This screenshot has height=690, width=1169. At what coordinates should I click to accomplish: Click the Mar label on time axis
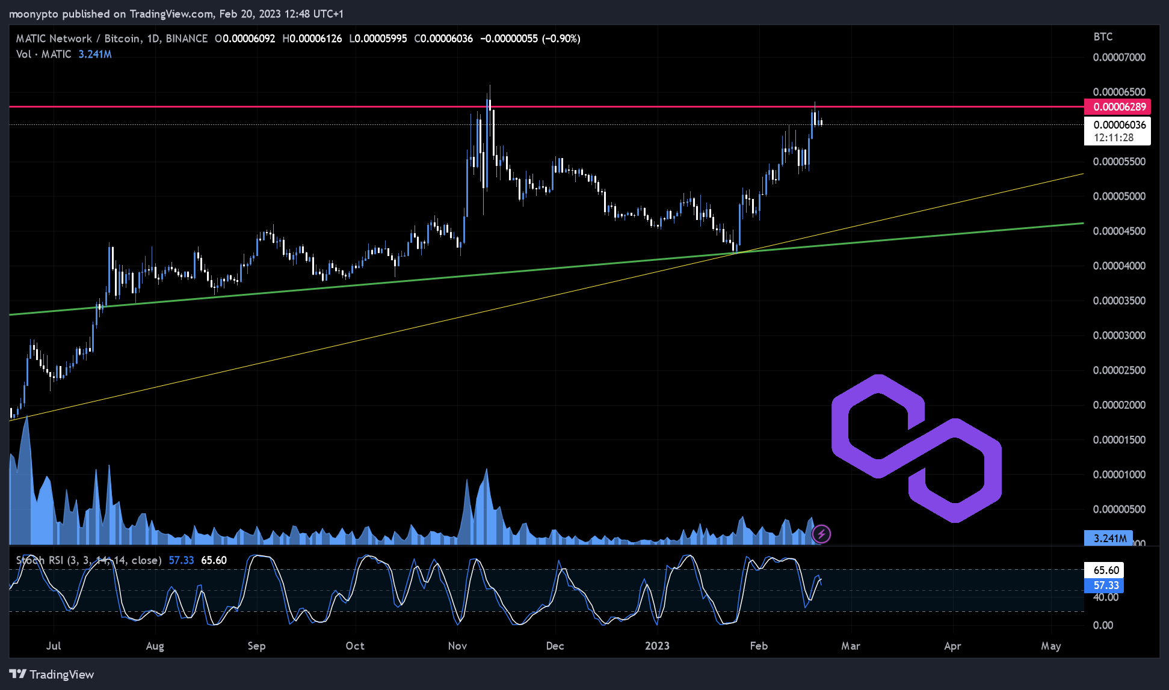point(851,646)
